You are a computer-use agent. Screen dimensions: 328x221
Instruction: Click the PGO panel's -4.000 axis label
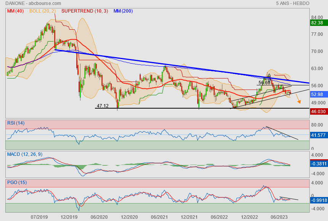(x=318, y=209)
